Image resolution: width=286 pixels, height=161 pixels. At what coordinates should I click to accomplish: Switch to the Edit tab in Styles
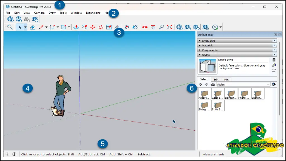pyautogui.click(x=216, y=80)
